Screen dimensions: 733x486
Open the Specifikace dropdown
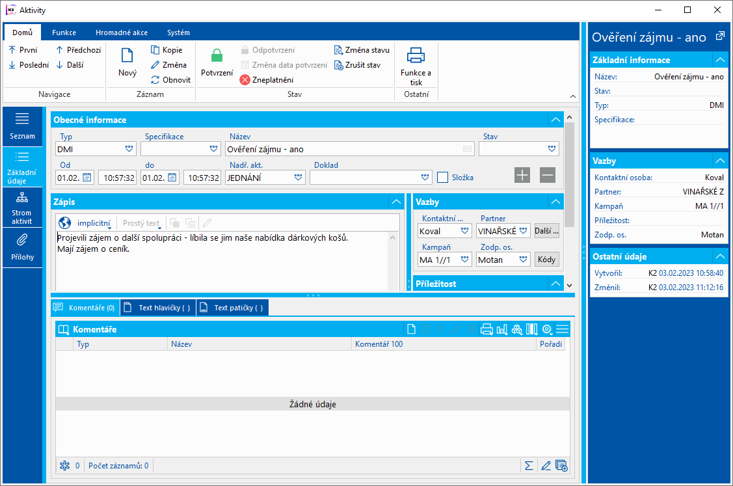[213, 149]
